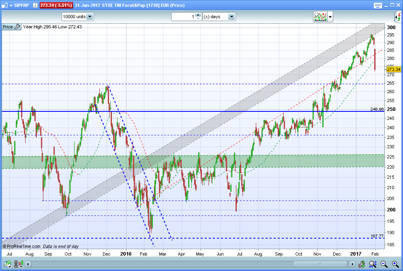Open the Price settings wrench icon
Viewport: 403px width, 271px height.
(17, 26)
